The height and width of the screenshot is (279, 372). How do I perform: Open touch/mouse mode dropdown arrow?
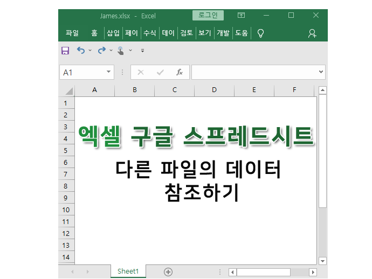[130, 50]
